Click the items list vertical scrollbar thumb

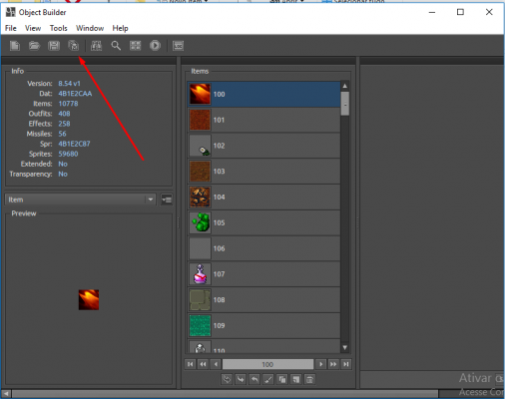click(x=345, y=104)
